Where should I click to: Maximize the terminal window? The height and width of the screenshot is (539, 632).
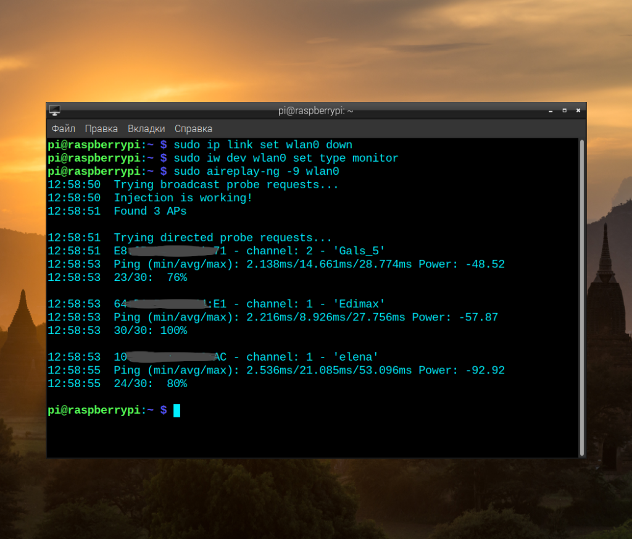[564, 111]
